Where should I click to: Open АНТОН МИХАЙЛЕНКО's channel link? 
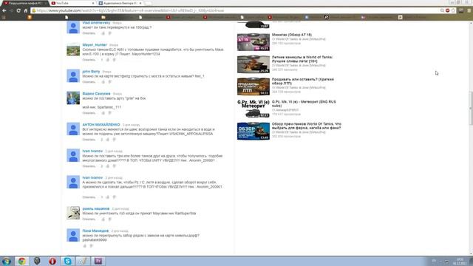coord(101,125)
